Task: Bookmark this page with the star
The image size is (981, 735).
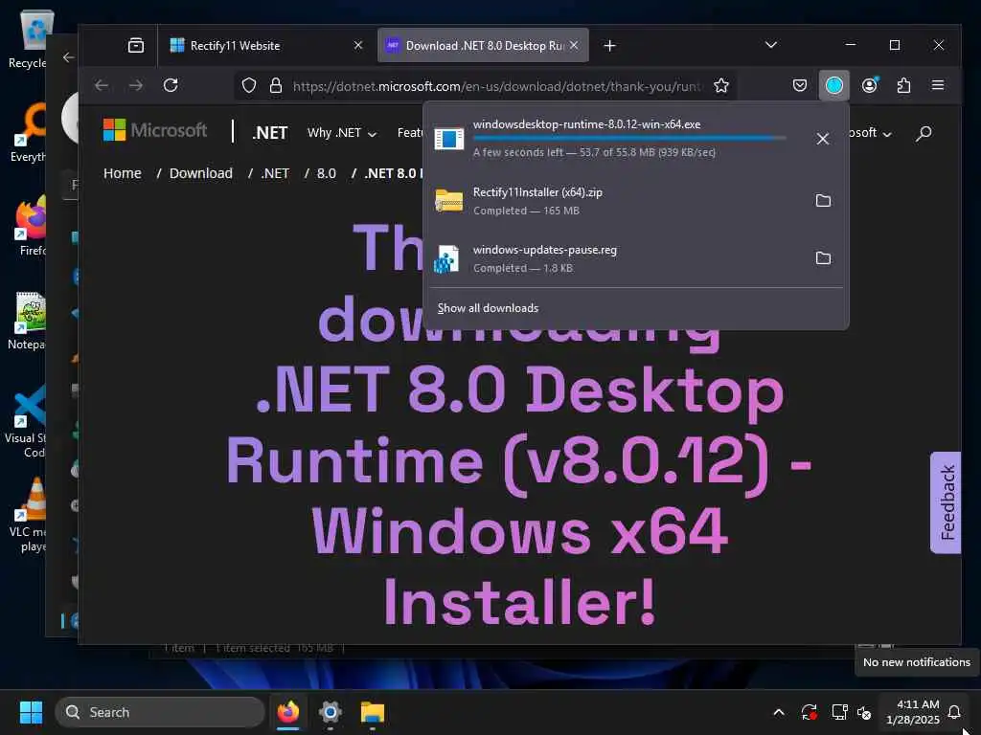Action: (721, 85)
